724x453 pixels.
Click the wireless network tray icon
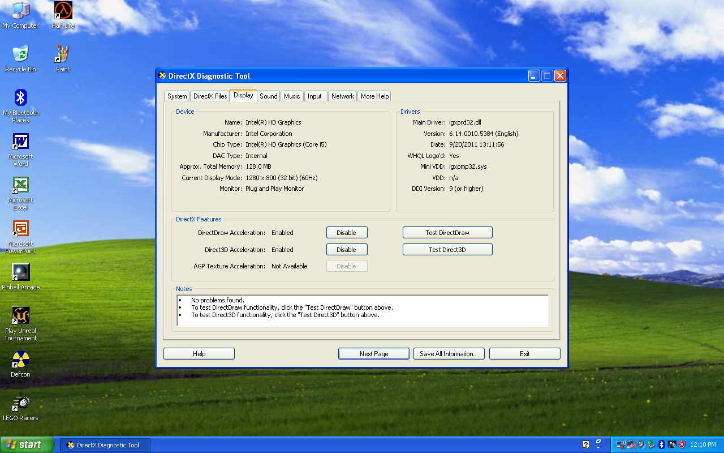[x=620, y=445]
